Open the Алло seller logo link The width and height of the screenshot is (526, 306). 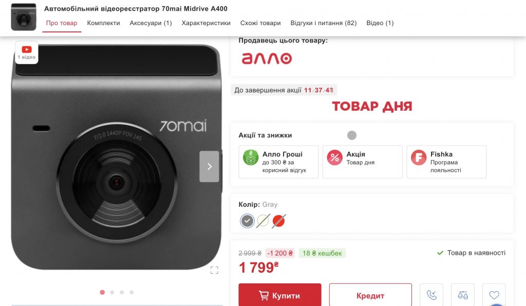(267, 58)
